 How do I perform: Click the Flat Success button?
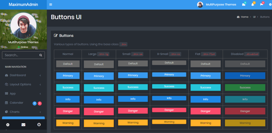(206, 87)
